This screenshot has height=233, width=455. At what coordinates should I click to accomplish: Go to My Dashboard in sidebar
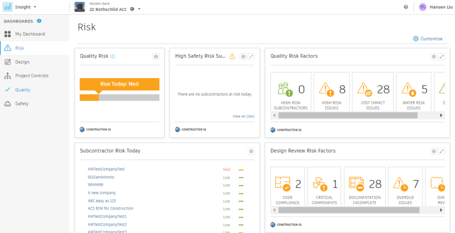click(x=30, y=34)
